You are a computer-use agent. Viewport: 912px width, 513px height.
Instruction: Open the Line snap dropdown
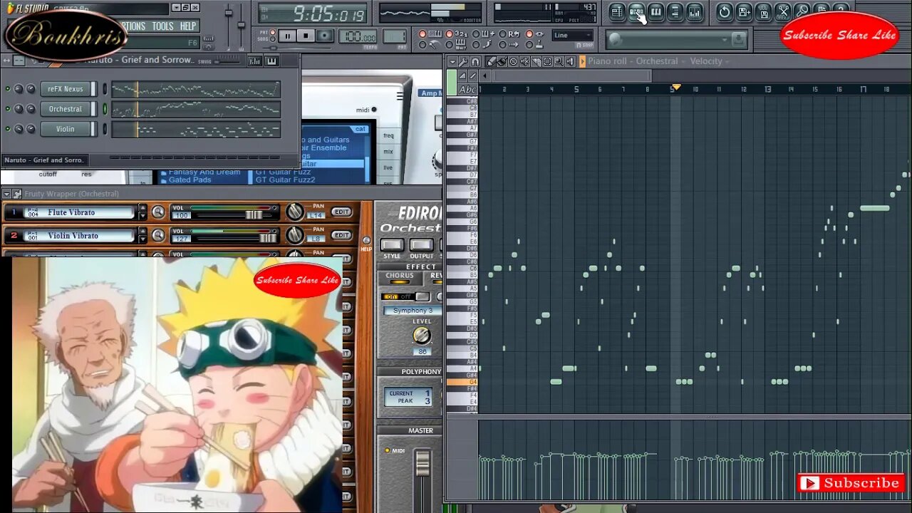pyautogui.click(x=573, y=35)
